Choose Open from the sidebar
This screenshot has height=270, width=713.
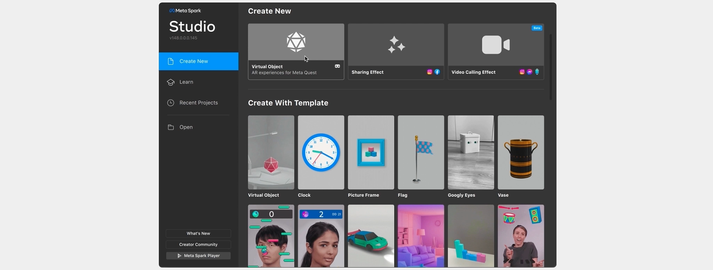click(x=199, y=127)
